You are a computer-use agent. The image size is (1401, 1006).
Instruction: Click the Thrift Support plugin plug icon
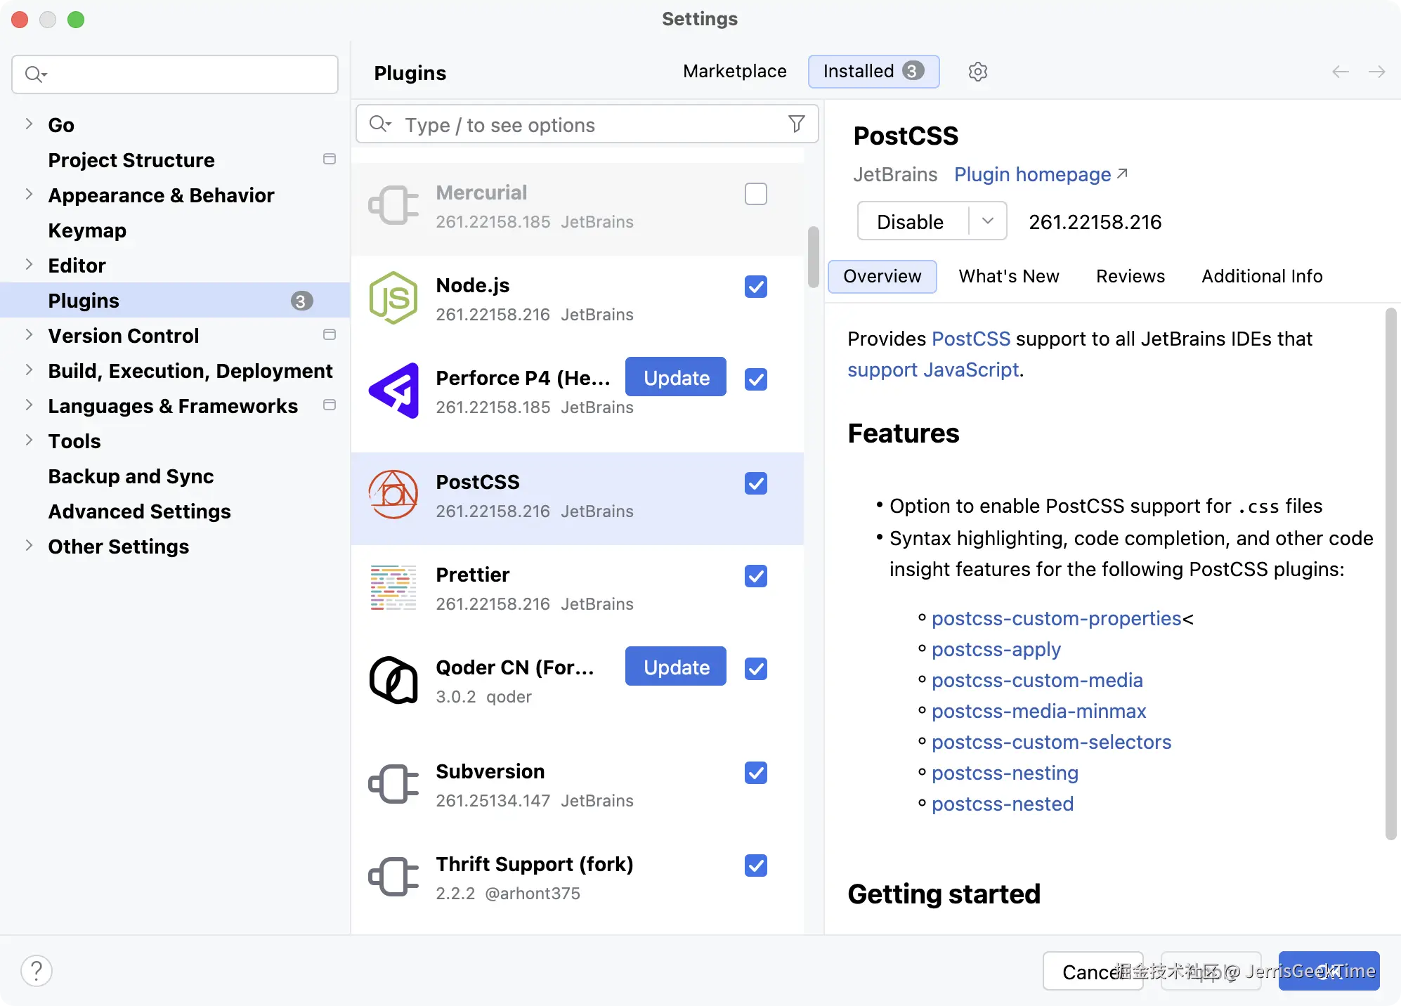point(393,877)
